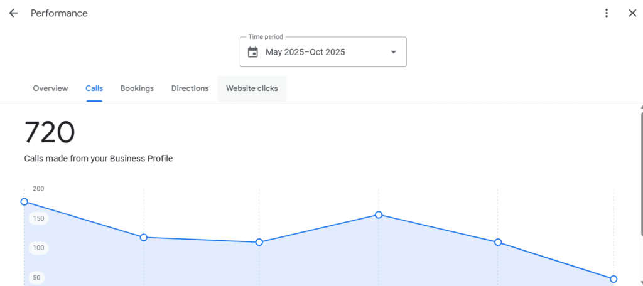The height and width of the screenshot is (286, 643).
Task: Click the last, lowest data point on the chart
Action: (x=613, y=279)
